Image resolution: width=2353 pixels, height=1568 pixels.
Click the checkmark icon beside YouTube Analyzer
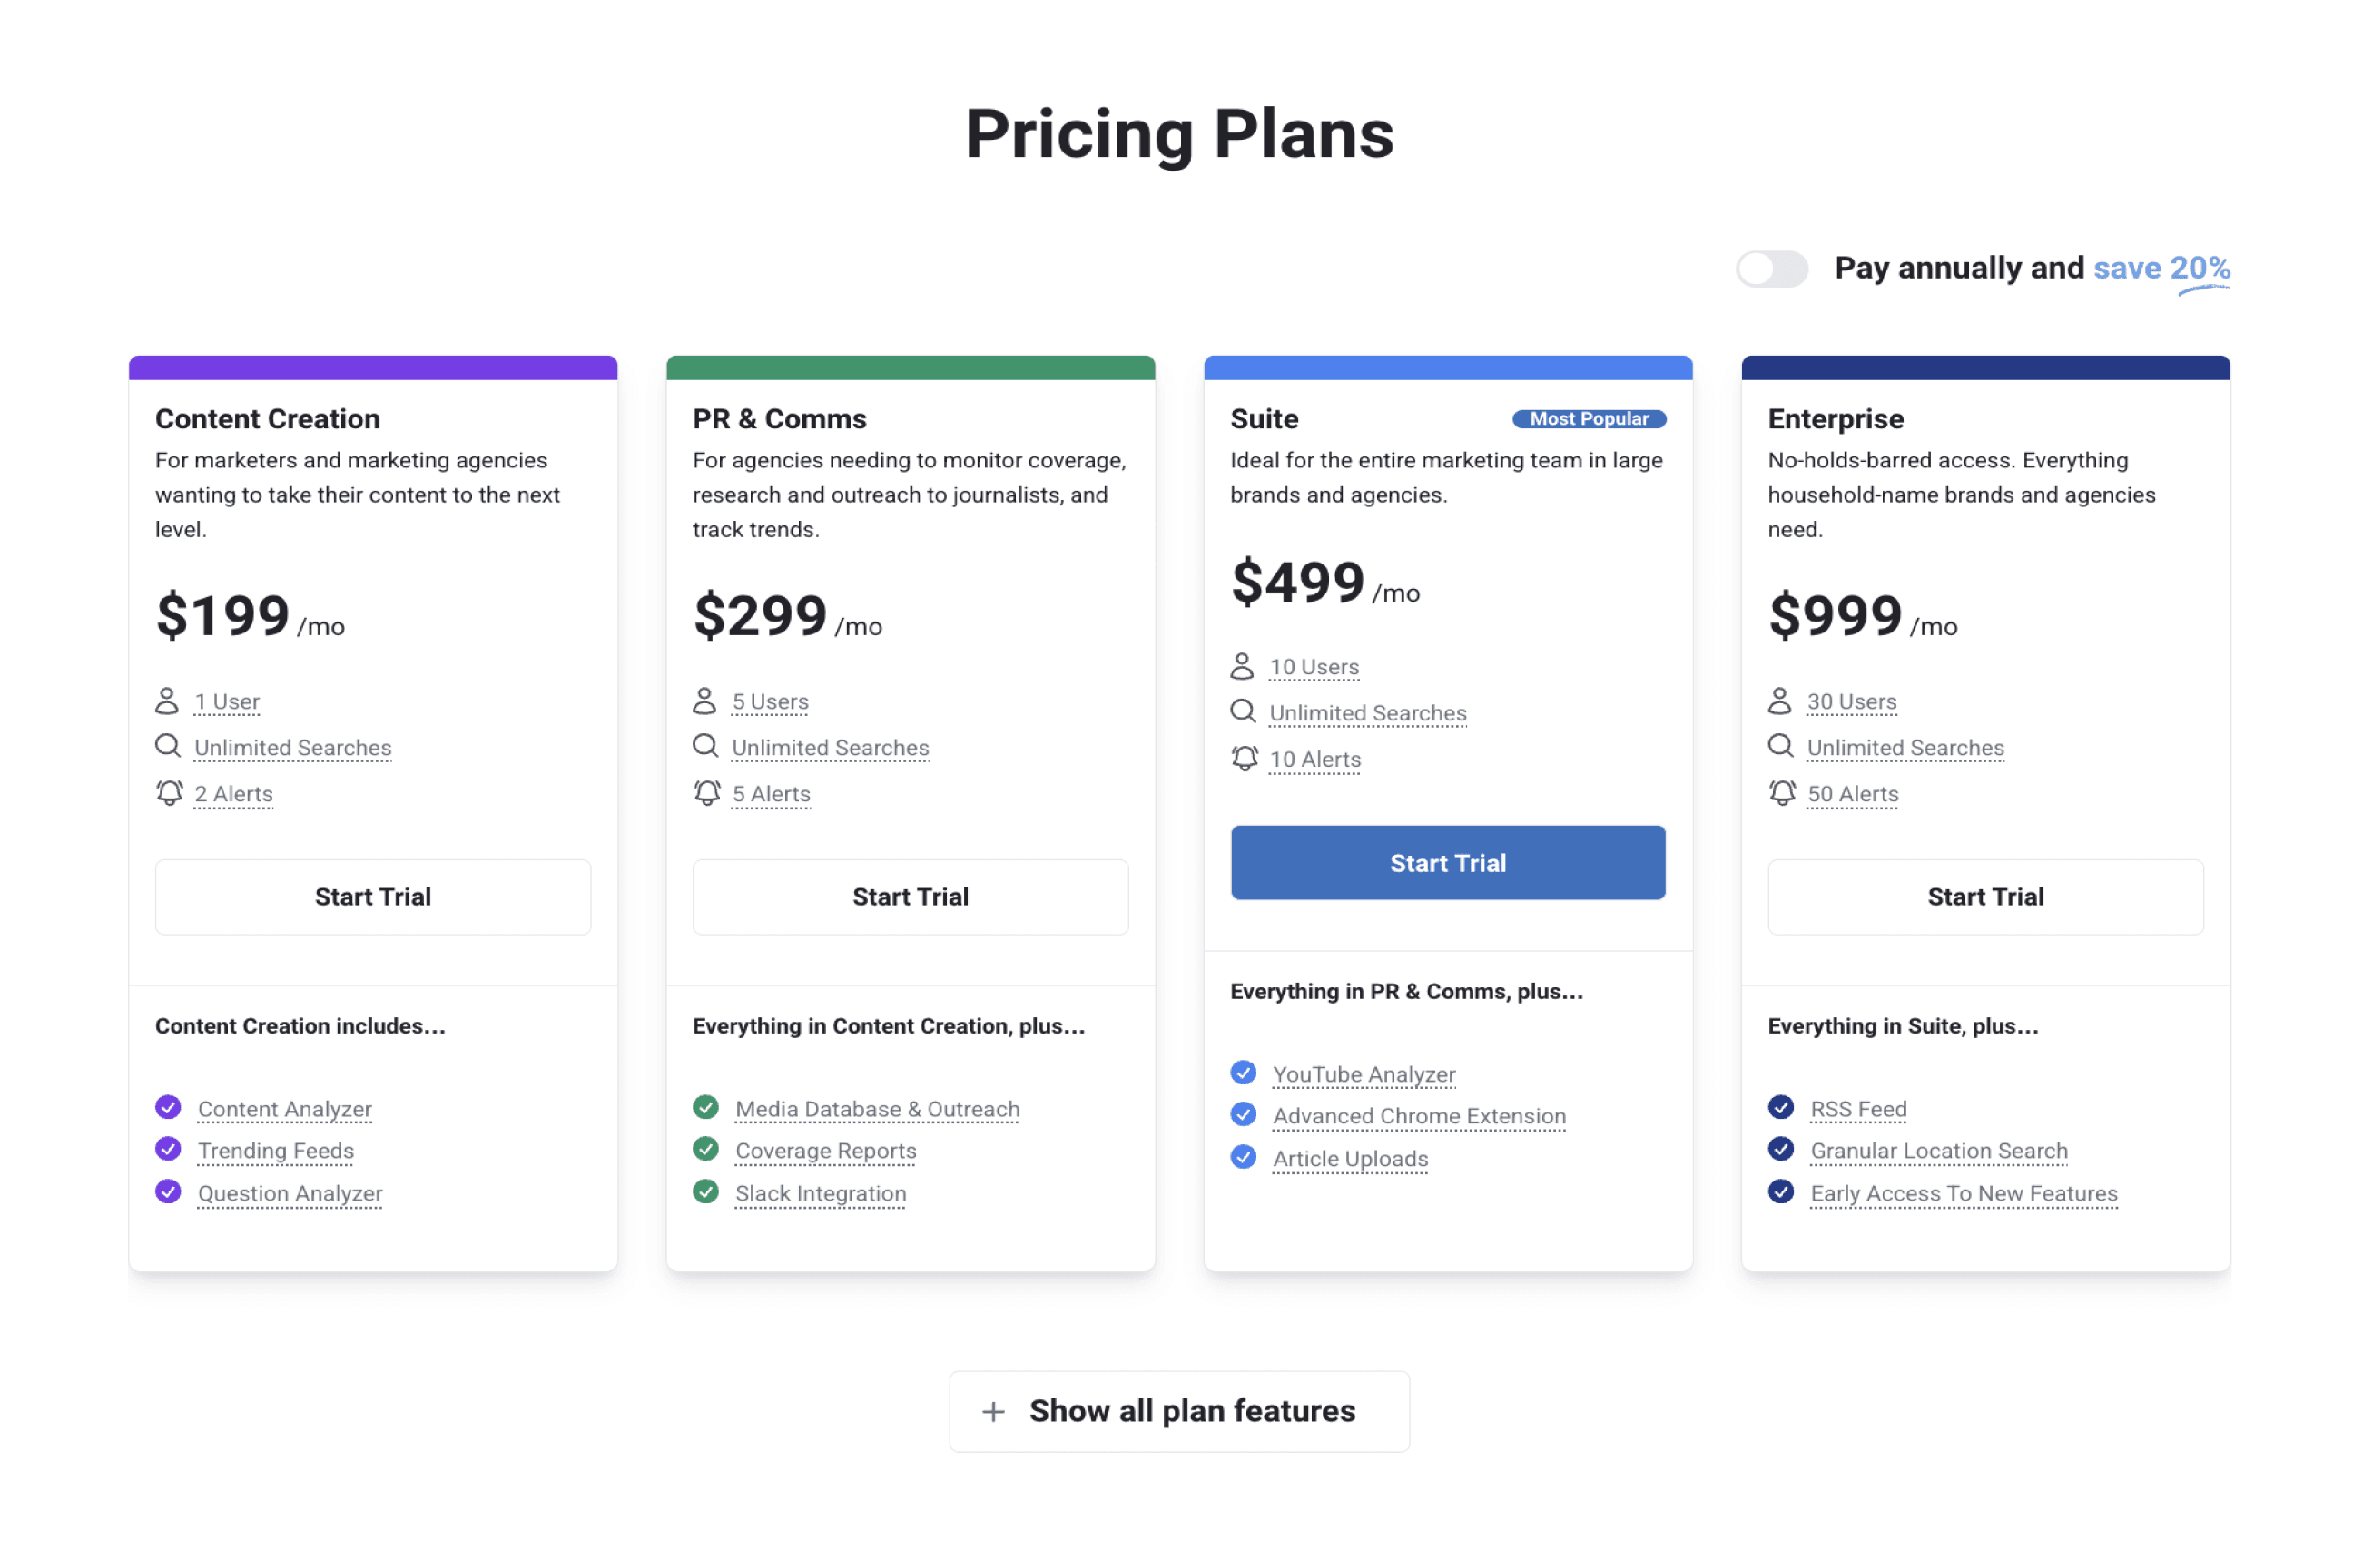click(x=1243, y=1072)
